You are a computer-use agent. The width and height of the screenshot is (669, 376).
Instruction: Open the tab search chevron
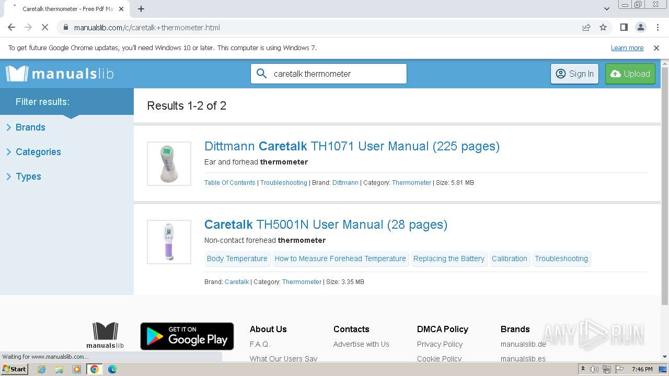[x=606, y=9]
